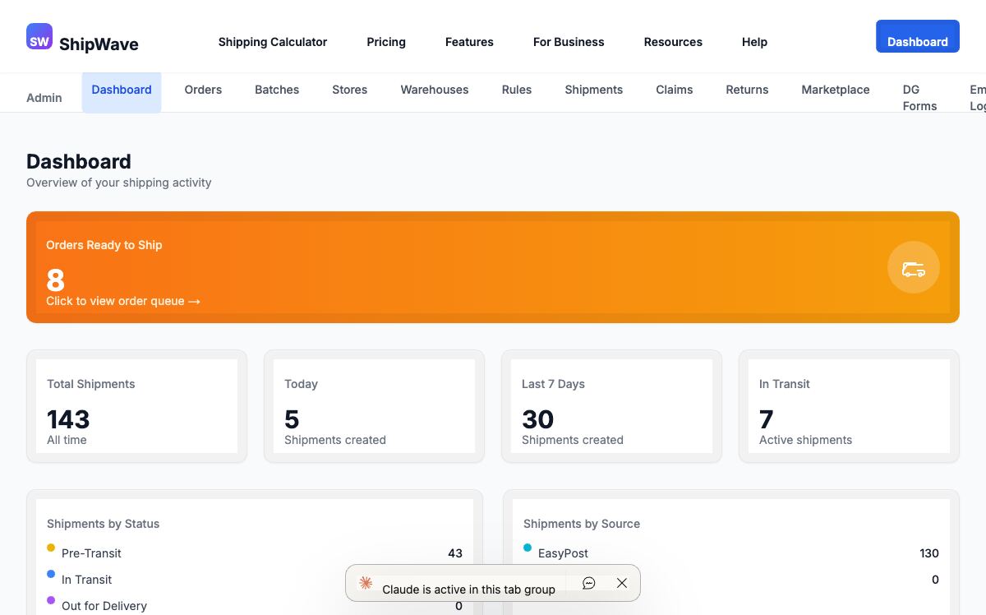Screen dimensions: 986x615
Task: Open the Returns tab
Action: (x=747, y=90)
